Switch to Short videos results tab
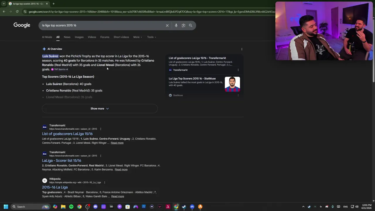The height and width of the screenshot is (211, 375). coord(121,37)
